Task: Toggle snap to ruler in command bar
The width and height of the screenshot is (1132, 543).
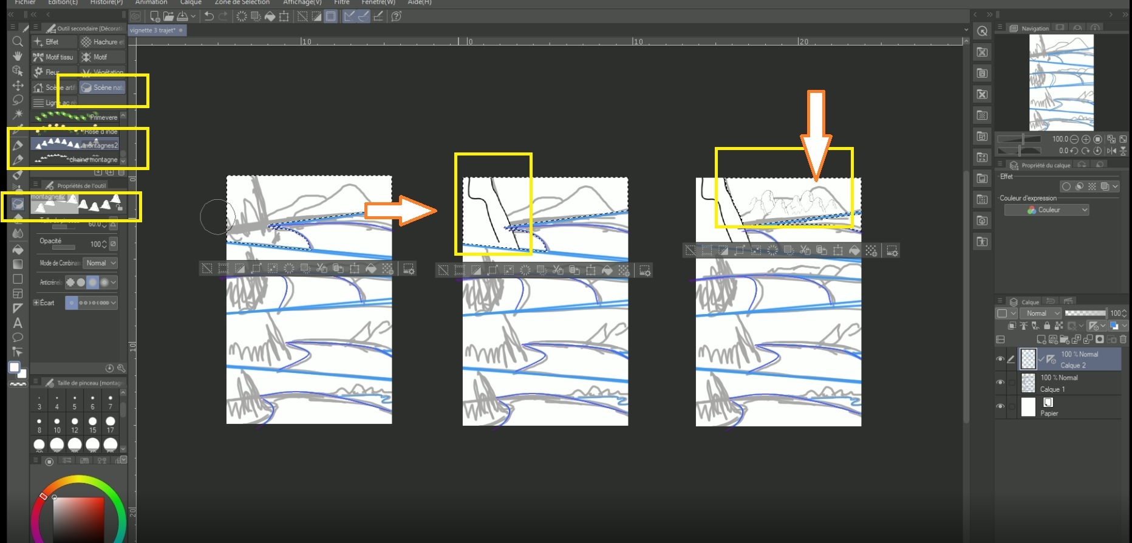Action: pyautogui.click(x=349, y=16)
